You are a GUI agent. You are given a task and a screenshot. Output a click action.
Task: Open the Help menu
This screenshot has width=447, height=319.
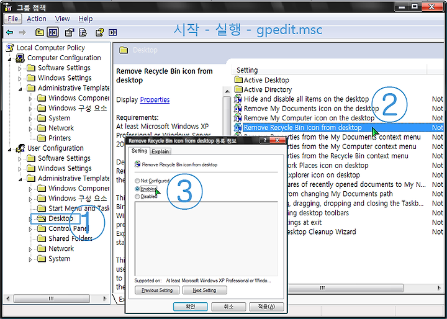tap(86, 19)
